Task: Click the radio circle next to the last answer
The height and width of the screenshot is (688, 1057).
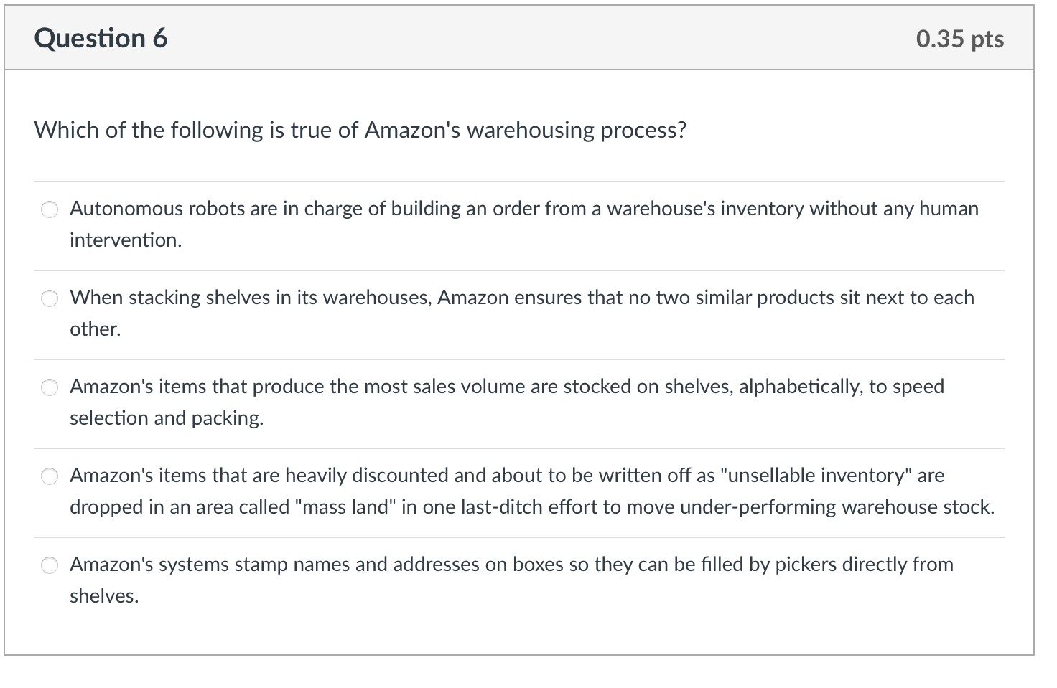Action: click(49, 565)
